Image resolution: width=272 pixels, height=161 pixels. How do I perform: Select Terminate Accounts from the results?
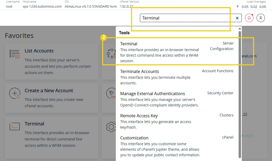coord(140,71)
